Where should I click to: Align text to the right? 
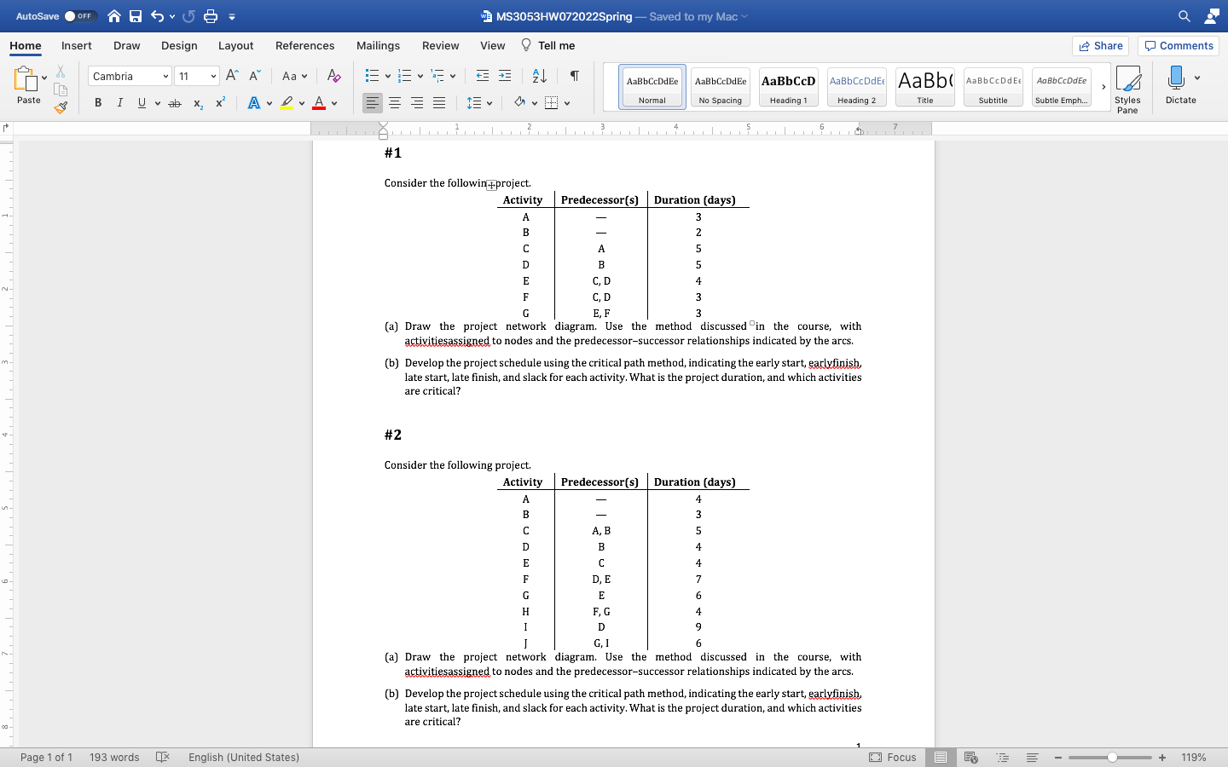pos(417,103)
